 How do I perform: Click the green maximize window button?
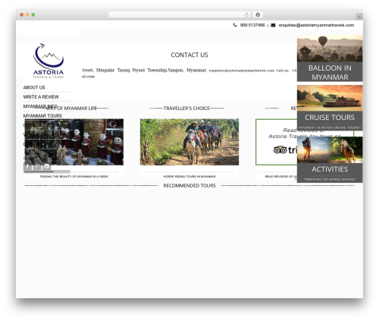(33, 14)
